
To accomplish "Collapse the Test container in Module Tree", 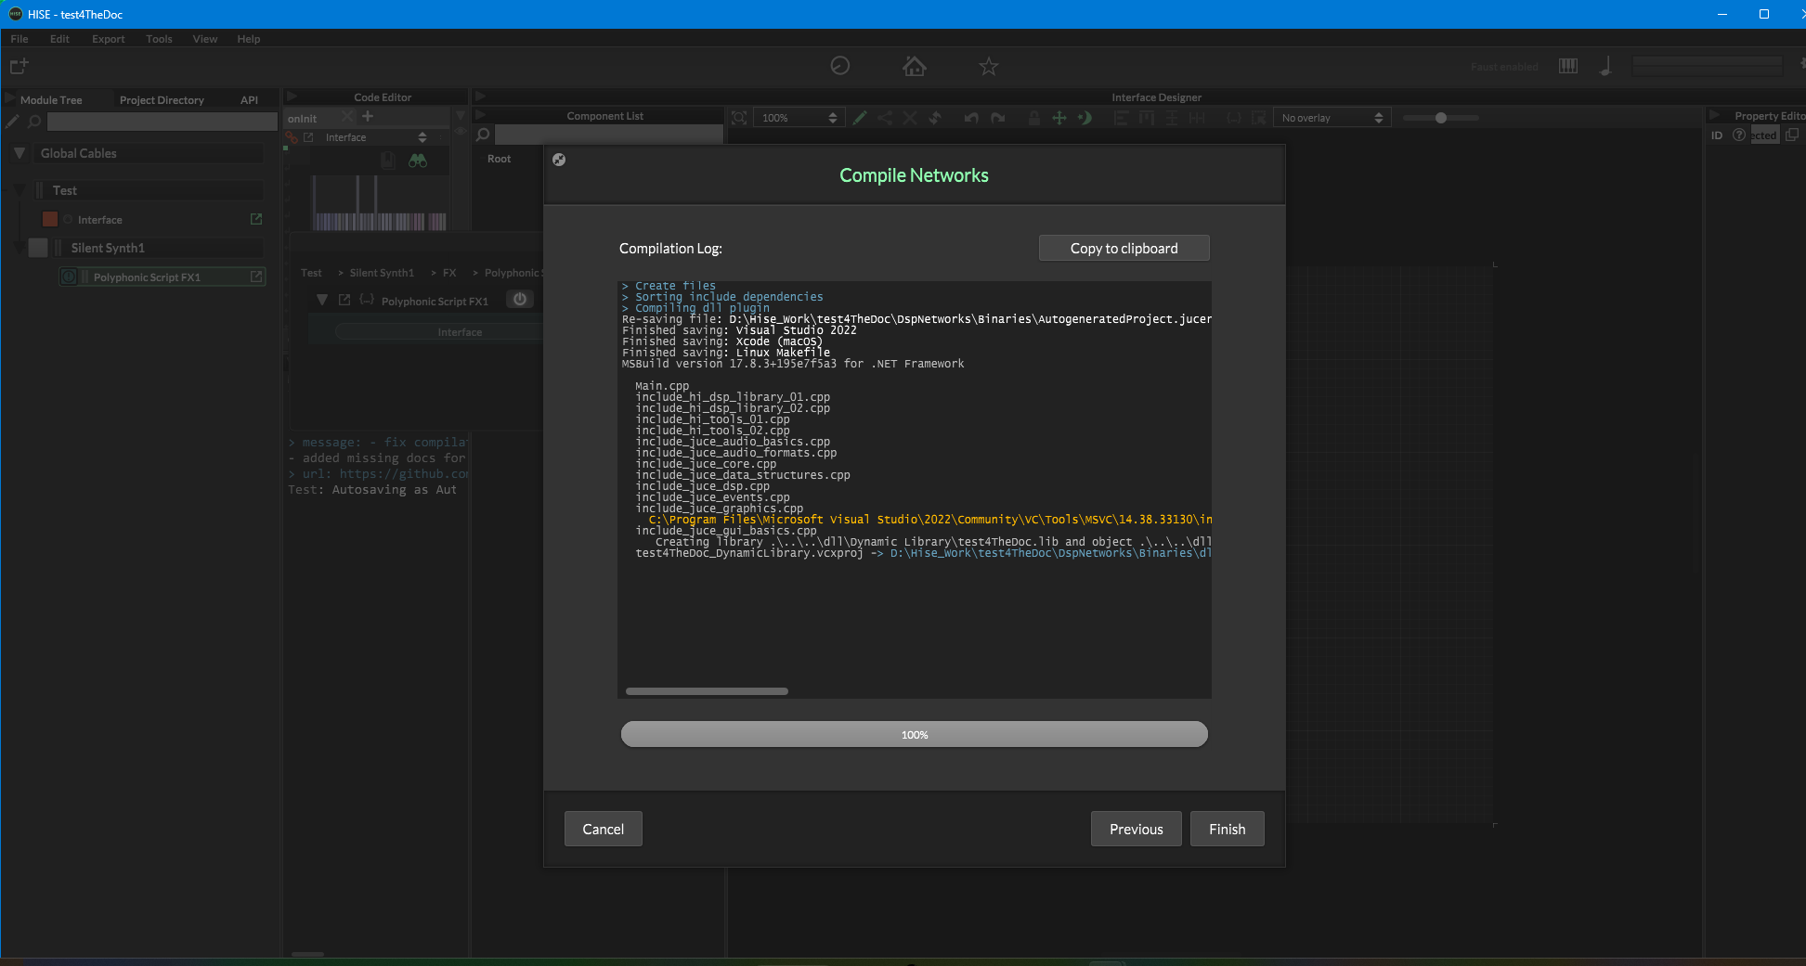I will 19,190.
